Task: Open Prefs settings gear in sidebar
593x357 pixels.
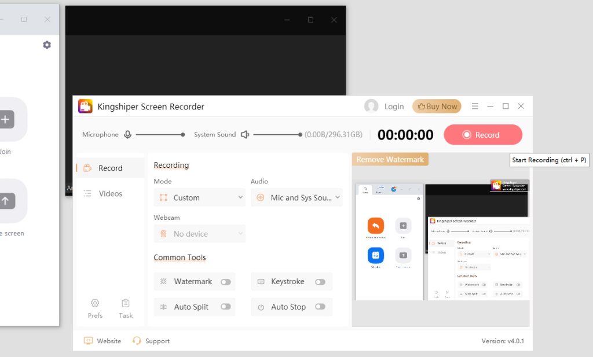Action: [x=95, y=303]
